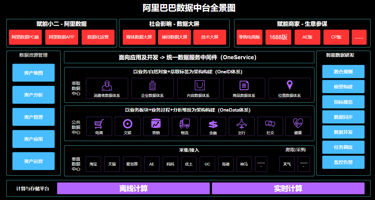Select the 监控告警 block
Image resolution: width=375 pixels, height=200 pixels.
(343, 162)
